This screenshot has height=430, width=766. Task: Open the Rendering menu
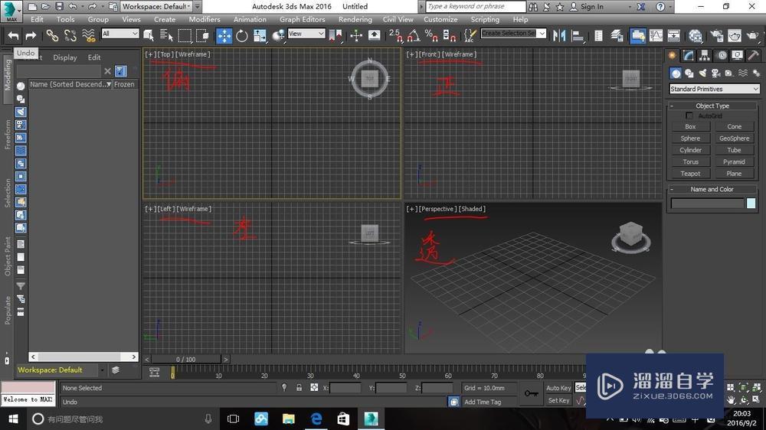point(355,20)
